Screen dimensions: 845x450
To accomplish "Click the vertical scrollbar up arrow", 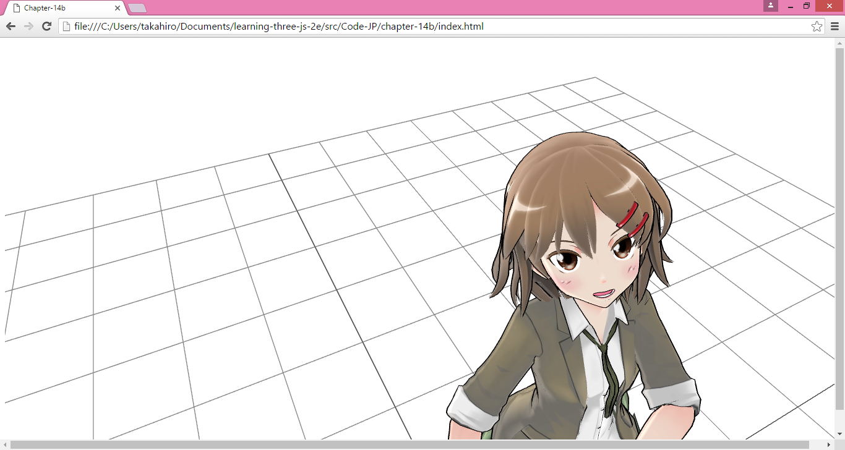I will (x=839, y=43).
